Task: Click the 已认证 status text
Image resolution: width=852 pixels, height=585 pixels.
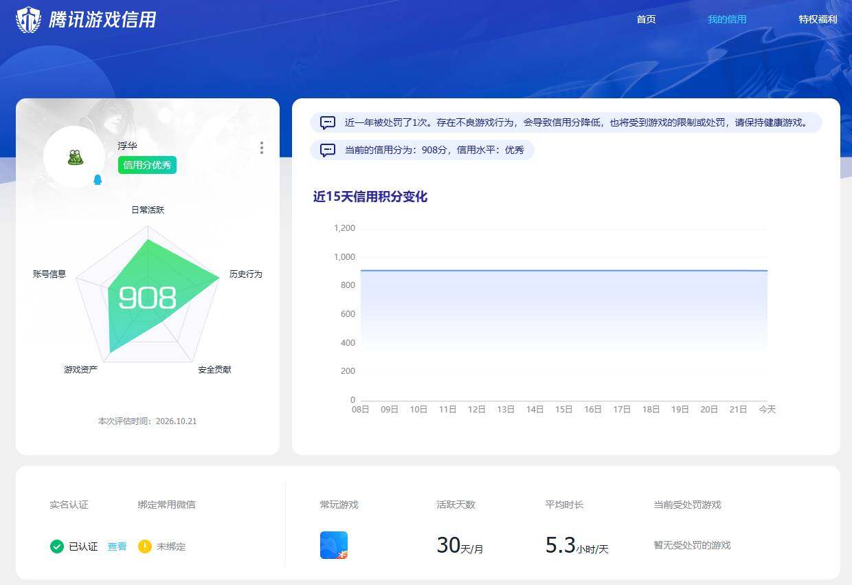Action: (x=83, y=547)
